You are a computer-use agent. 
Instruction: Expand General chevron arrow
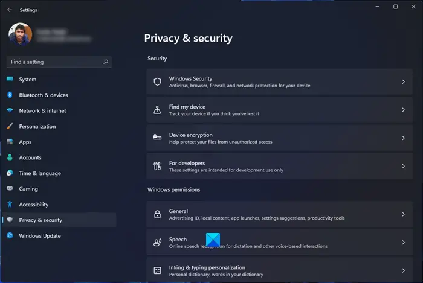coord(403,214)
